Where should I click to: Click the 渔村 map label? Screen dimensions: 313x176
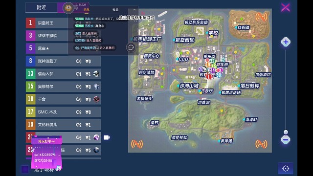pyautogui.click(x=155, y=123)
